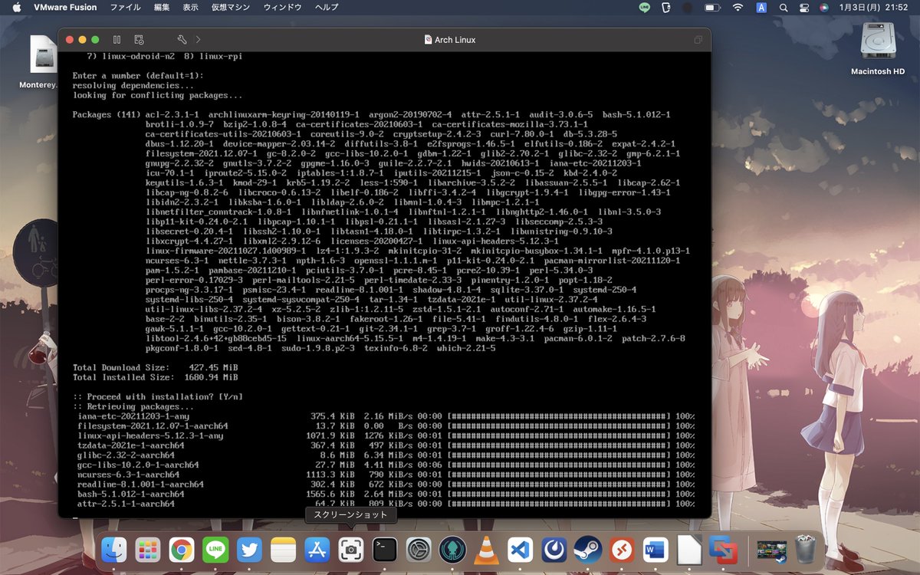Click the clipboard-style menu bar icon beside LINE
Image resolution: width=920 pixels, height=575 pixels.
[x=665, y=8]
